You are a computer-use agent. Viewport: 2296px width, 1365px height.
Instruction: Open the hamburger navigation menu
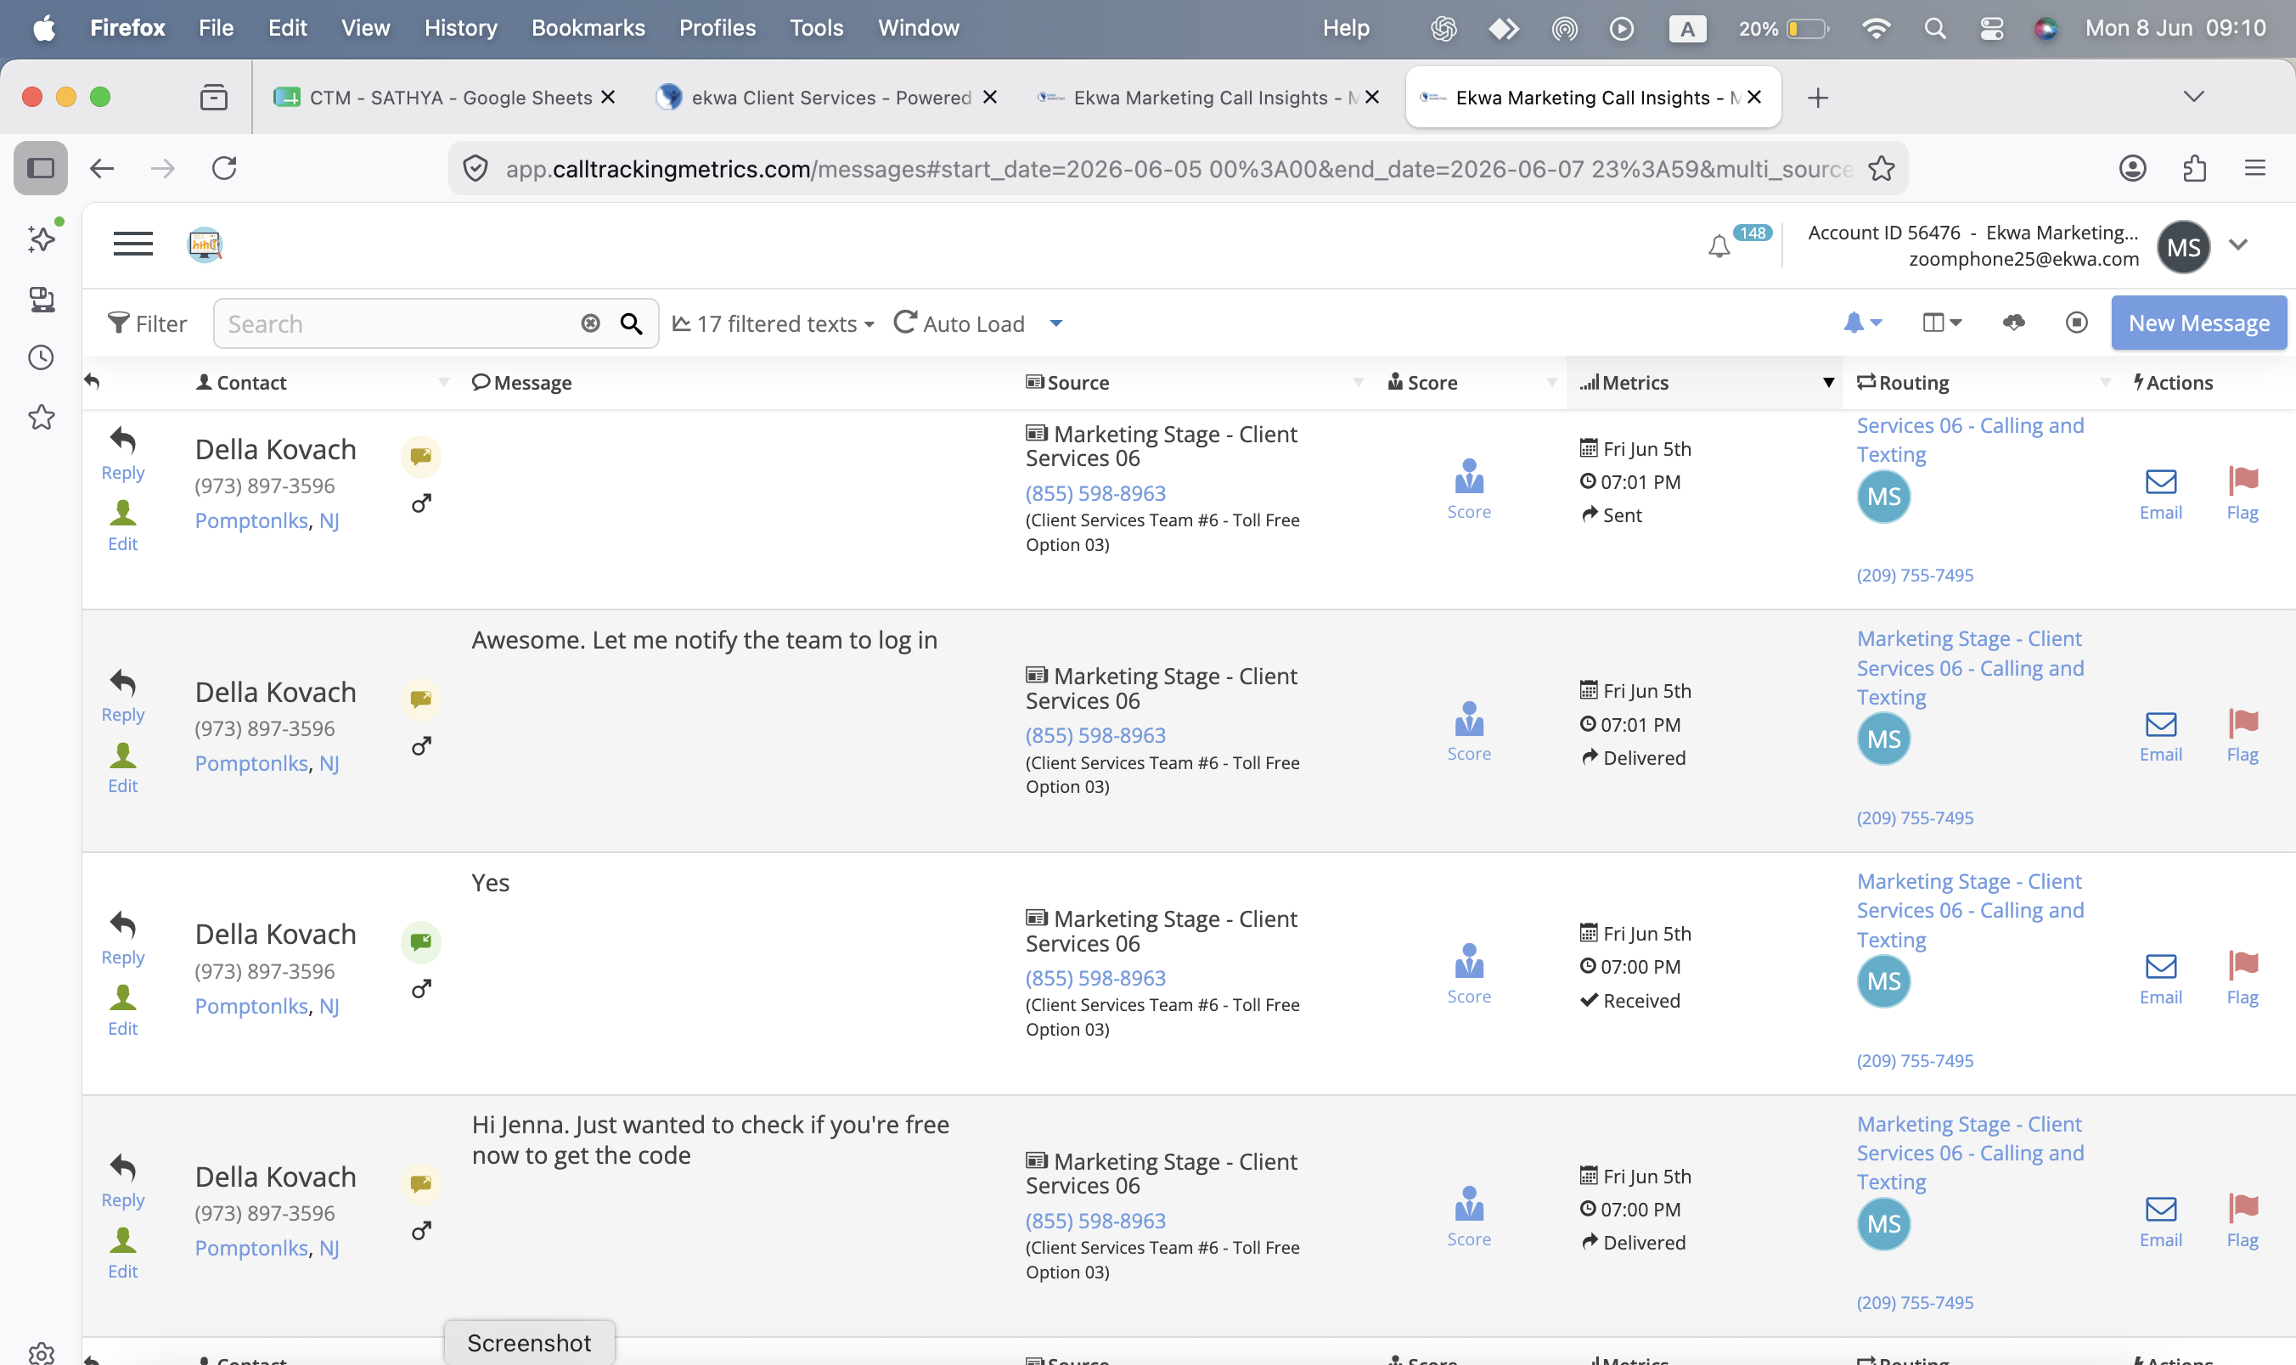coord(132,244)
